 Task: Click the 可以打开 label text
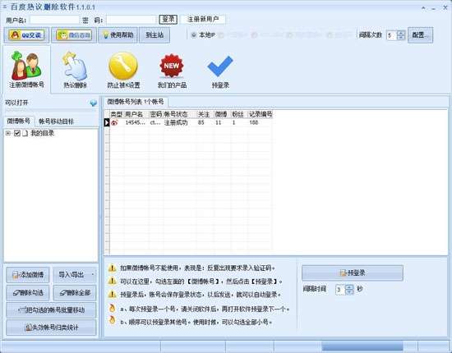16,103
